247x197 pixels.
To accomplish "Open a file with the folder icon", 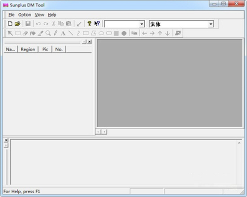I will click(17, 24).
